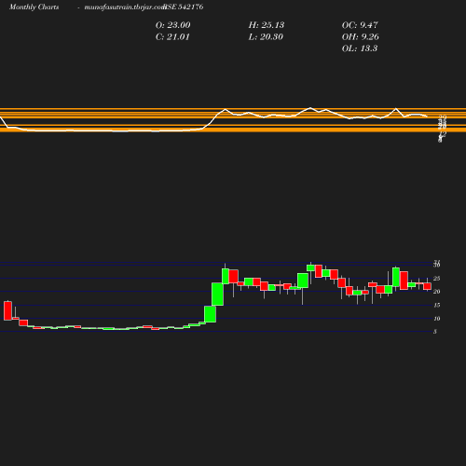Select the high value "H: 25.13"
Viewport: 466px width, 466px height.
(267, 25)
